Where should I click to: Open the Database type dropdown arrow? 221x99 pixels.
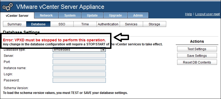click(103, 50)
